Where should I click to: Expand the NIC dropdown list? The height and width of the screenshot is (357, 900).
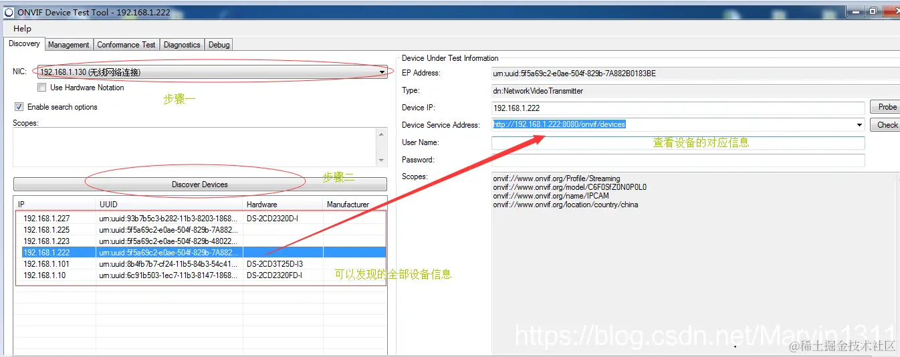point(382,72)
